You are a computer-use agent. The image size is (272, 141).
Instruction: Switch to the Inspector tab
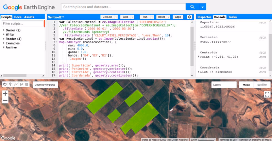204,17
